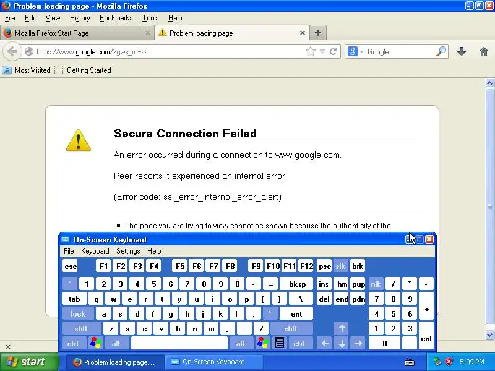Open Firefox Help menu
Viewport: 495px width, 371px height.
point(175,18)
